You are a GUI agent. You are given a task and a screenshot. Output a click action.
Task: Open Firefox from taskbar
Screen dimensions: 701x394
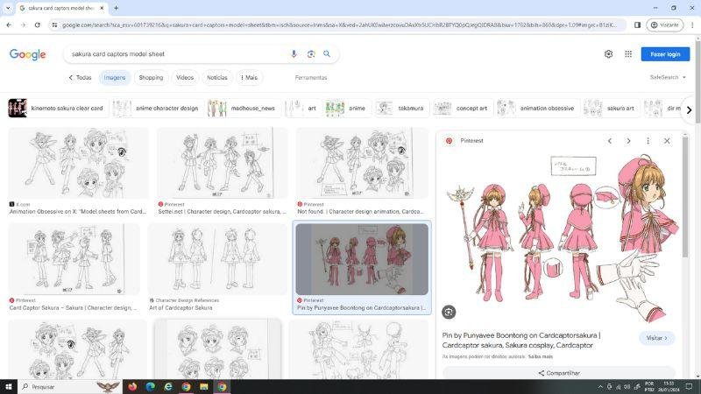click(x=132, y=387)
